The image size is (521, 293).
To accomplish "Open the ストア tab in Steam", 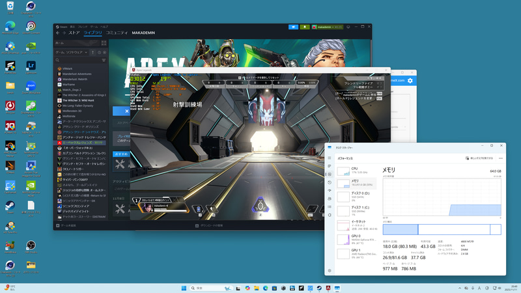I will (x=74, y=33).
